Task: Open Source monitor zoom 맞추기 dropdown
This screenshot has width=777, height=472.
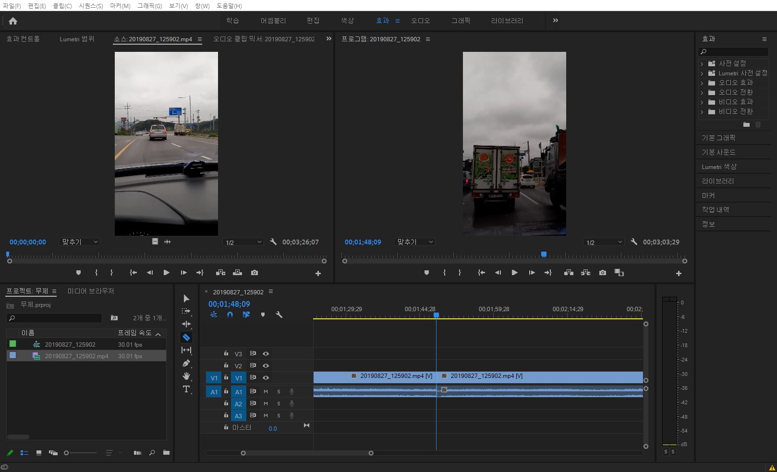Action: pyautogui.click(x=80, y=242)
